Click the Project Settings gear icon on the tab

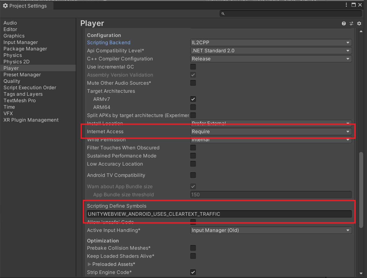(x=5, y=6)
